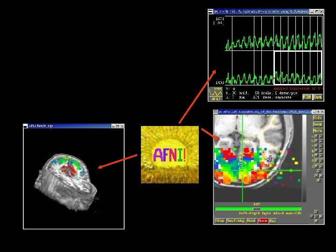Click the AFNI logo icon in graph window
Image resolution: width=336 pixels, height=252 pixels.
(216, 93)
